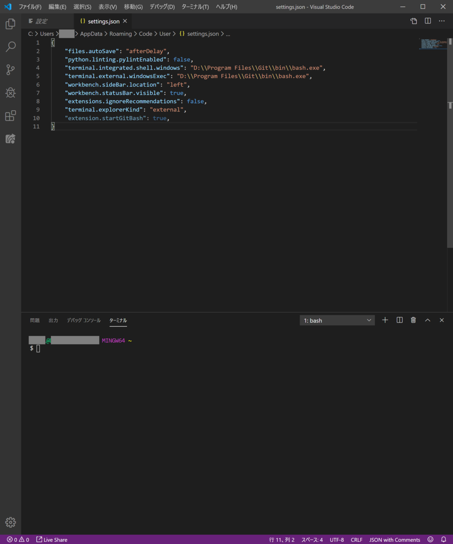Open the Live Share view icon
Image resolution: width=453 pixels, height=544 pixels.
tap(10, 139)
